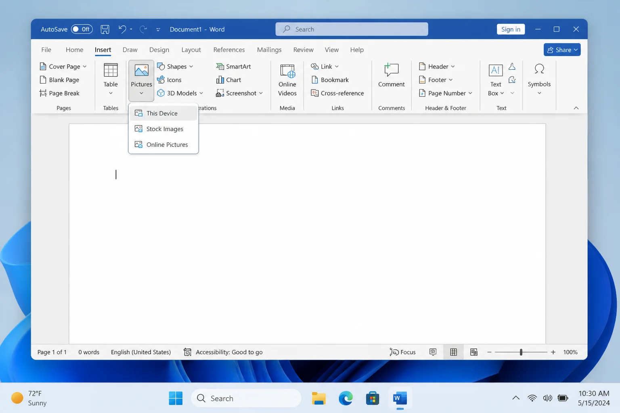Switch to Web Layout view
The width and height of the screenshot is (620, 413).
pos(474,352)
